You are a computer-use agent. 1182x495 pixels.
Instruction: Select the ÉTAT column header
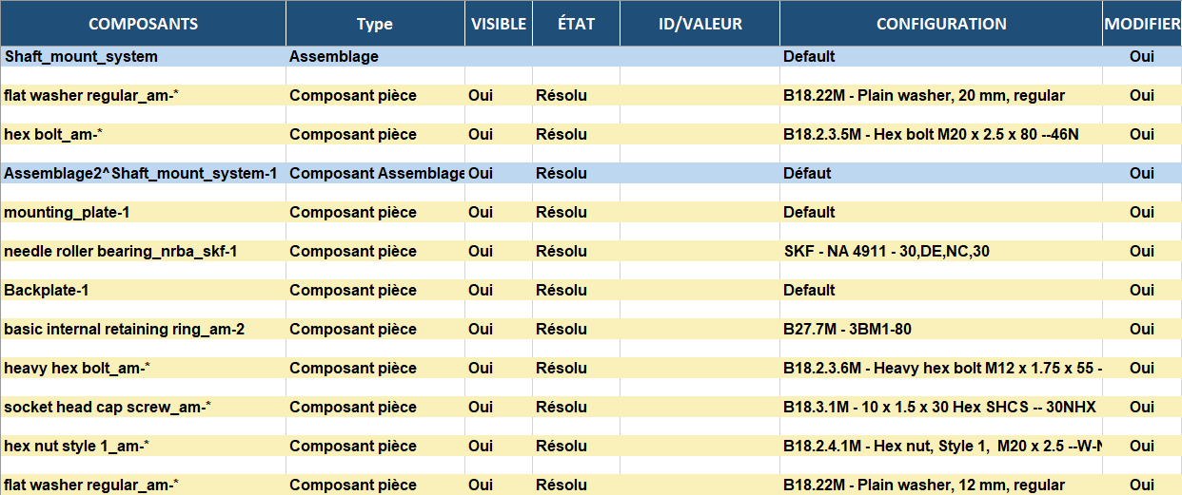point(576,24)
